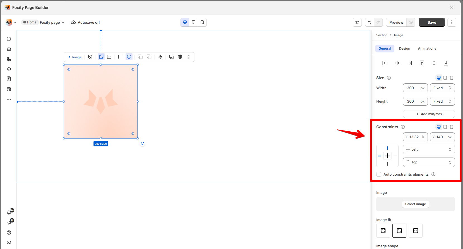Open the help question mark icon
This screenshot has width=463, height=249.
(x=9, y=233)
